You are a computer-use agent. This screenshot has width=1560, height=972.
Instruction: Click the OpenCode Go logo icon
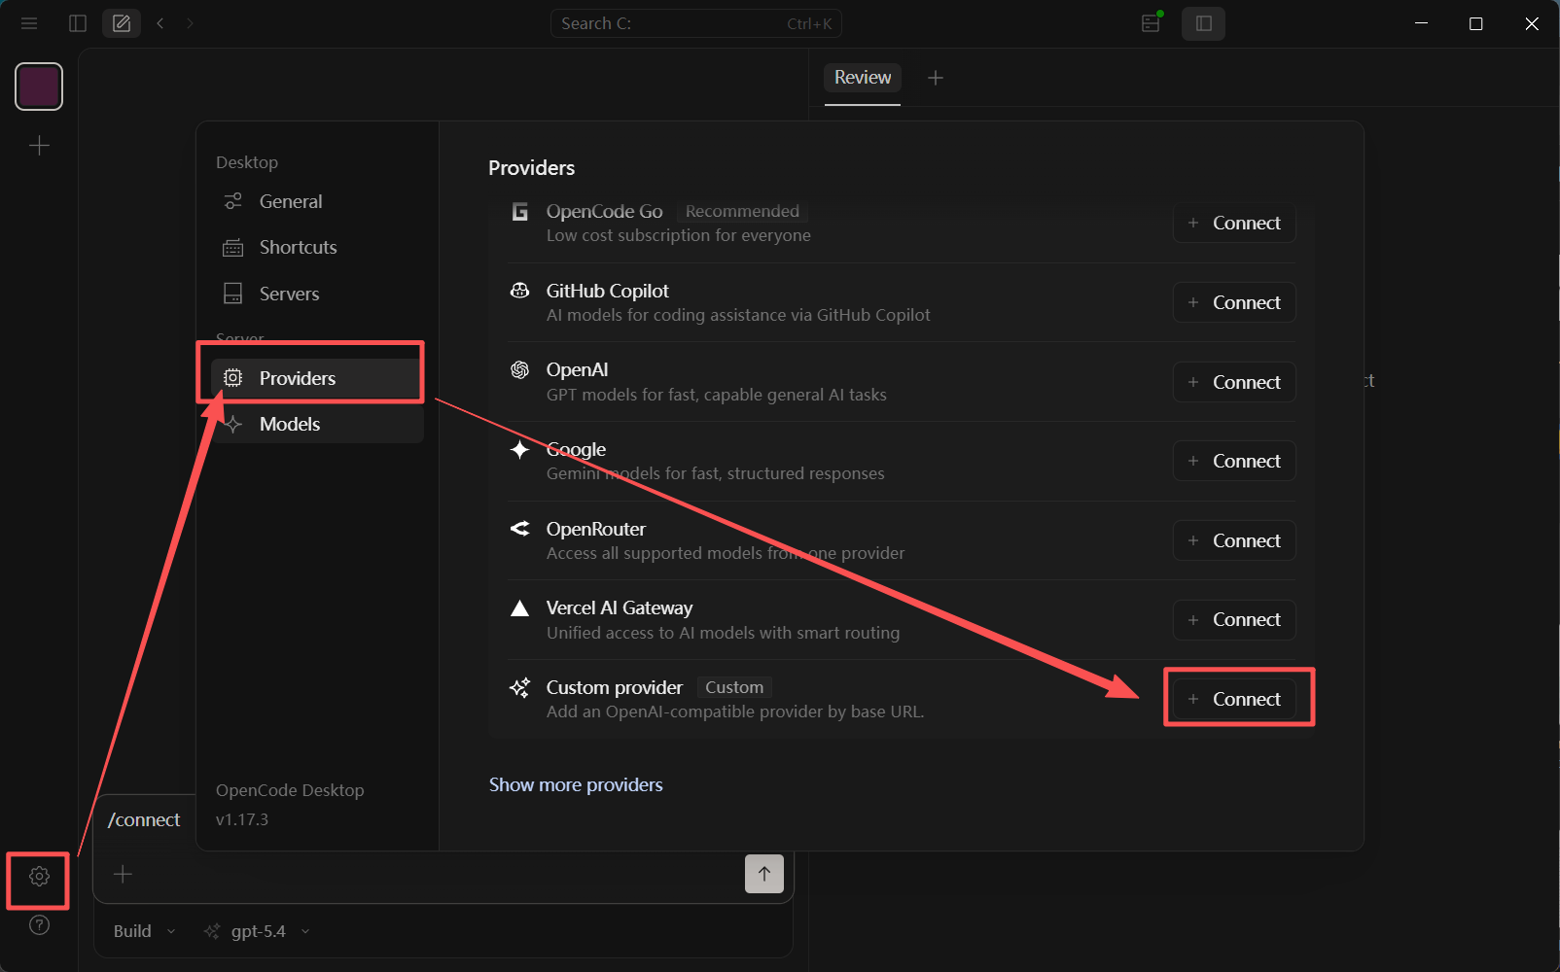[x=520, y=211]
